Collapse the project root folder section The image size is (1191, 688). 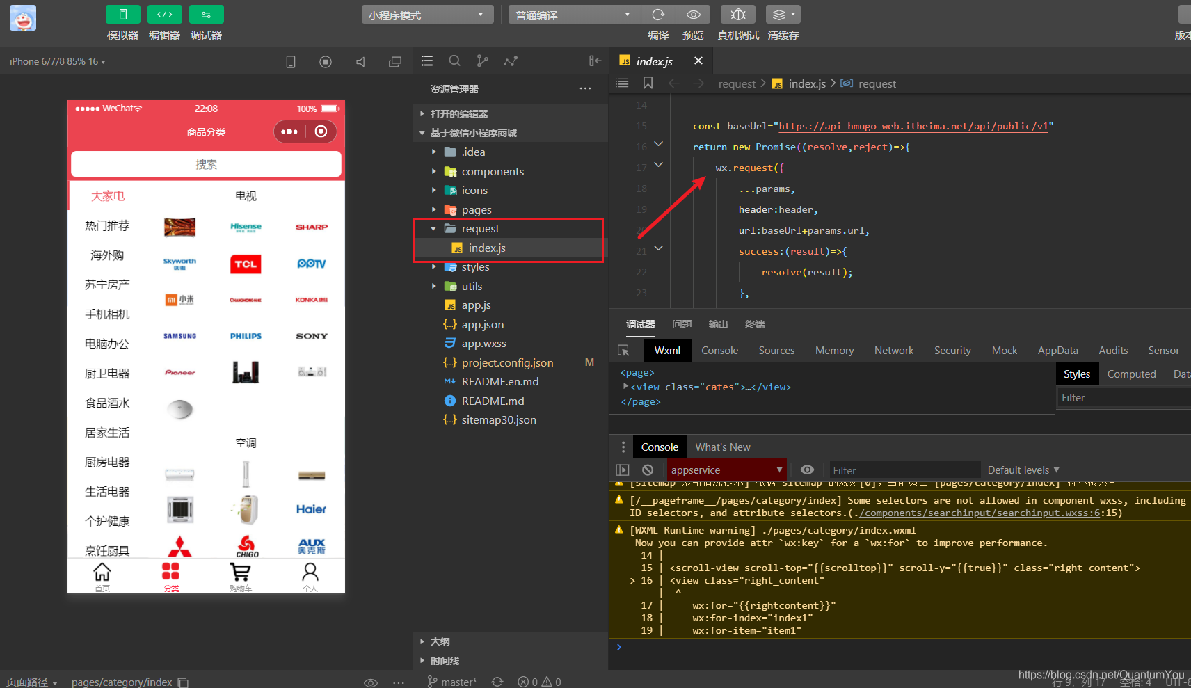click(511, 133)
